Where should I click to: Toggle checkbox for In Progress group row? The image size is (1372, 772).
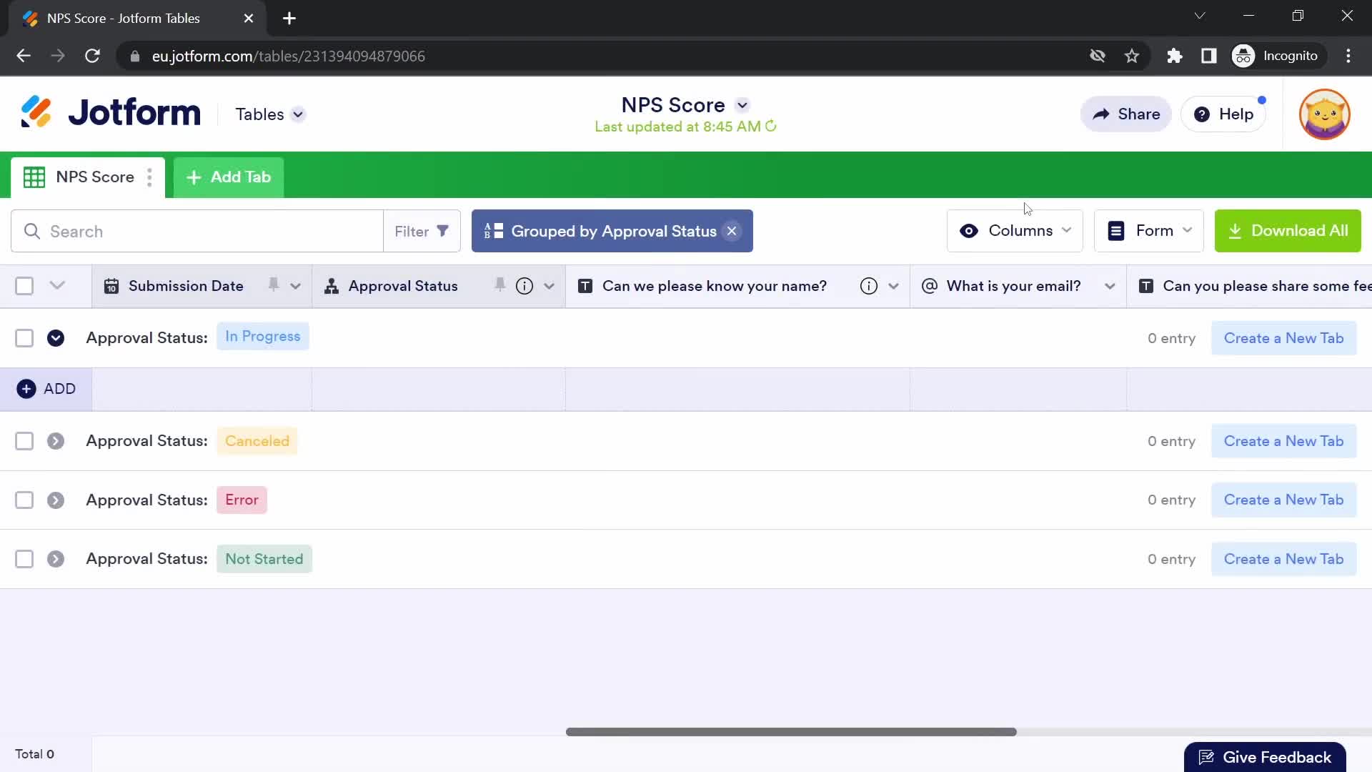pyautogui.click(x=24, y=337)
